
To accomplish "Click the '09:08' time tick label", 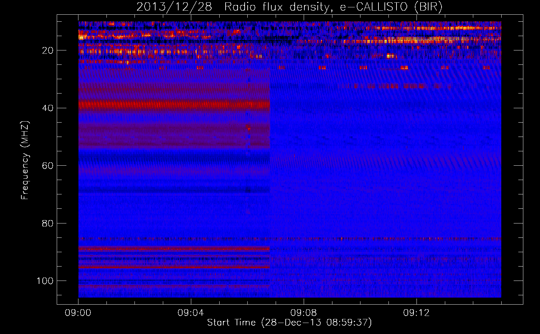I will (304, 313).
